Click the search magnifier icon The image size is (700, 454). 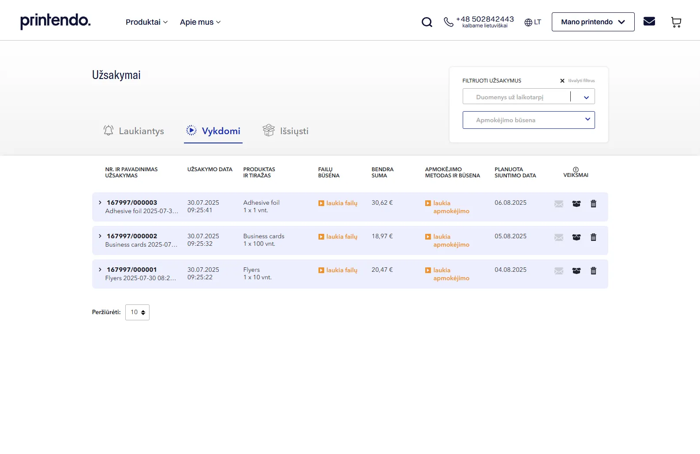click(427, 22)
